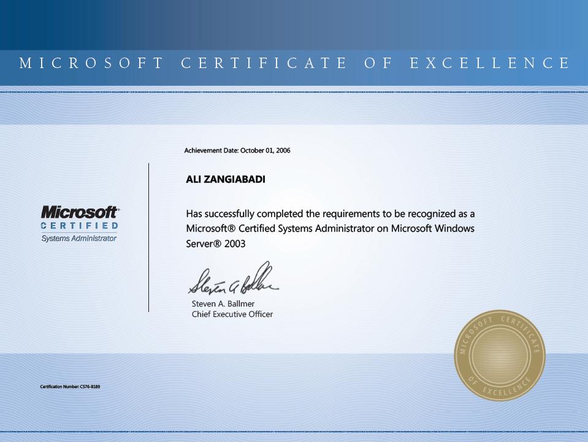Click 'Microsoft® Certified Systems Administrator' text line
The image size is (588, 442).
click(x=280, y=228)
